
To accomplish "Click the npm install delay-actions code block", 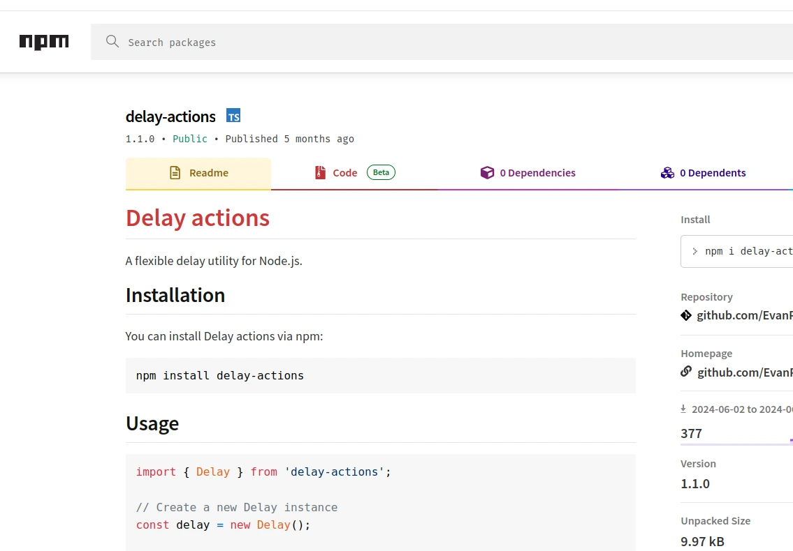I will (380, 376).
